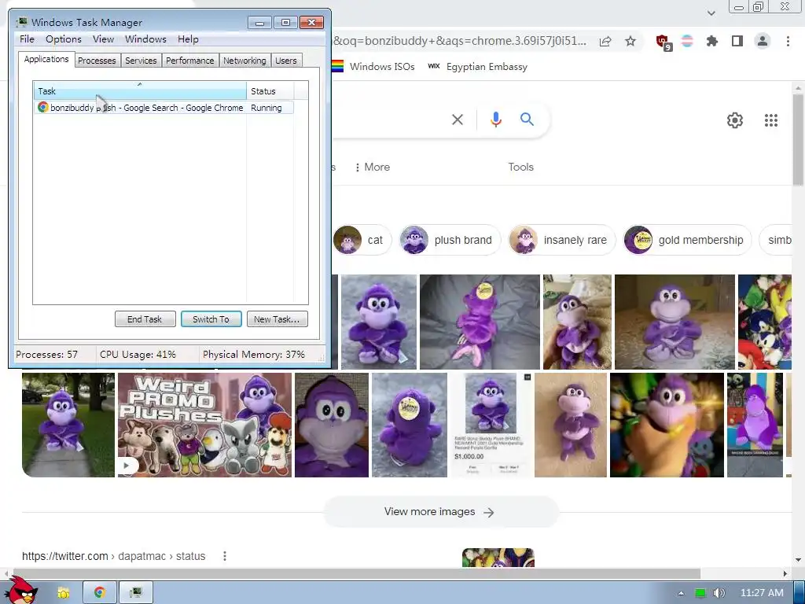Viewport: 805px width, 604px height.
Task: Switch to the Users tab
Action: (x=286, y=61)
